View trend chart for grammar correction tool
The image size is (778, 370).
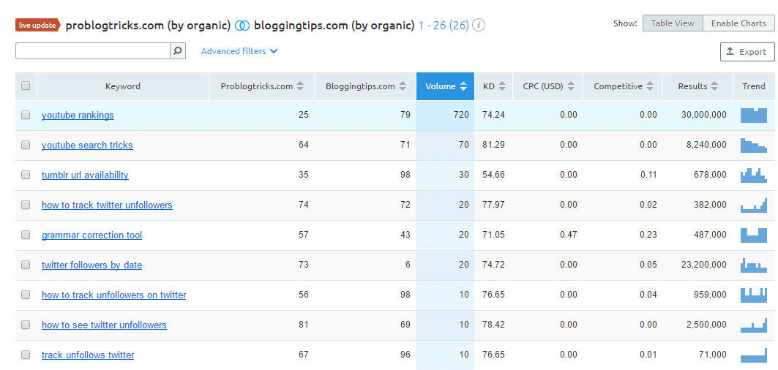click(x=754, y=235)
